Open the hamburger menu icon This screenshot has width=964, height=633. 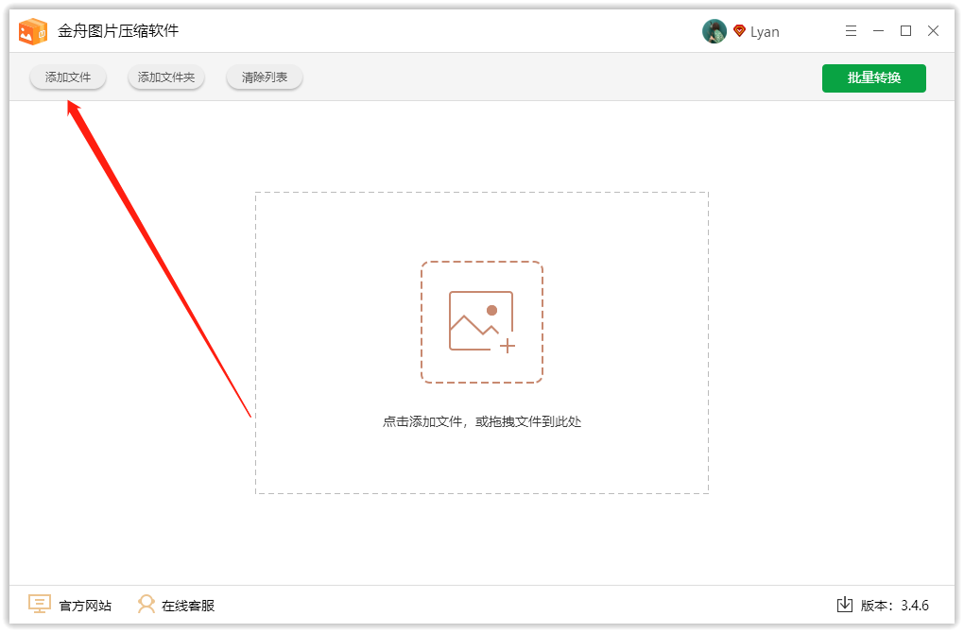click(x=850, y=30)
